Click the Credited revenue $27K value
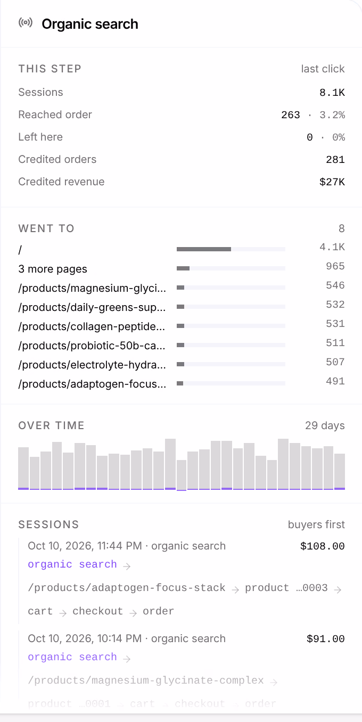Viewport: 362px width, 722px height. [x=332, y=182]
